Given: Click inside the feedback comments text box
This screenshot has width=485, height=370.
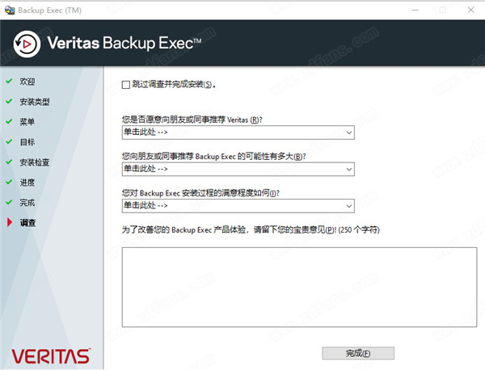Looking at the screenshot, I should click(x=299, y=287).
